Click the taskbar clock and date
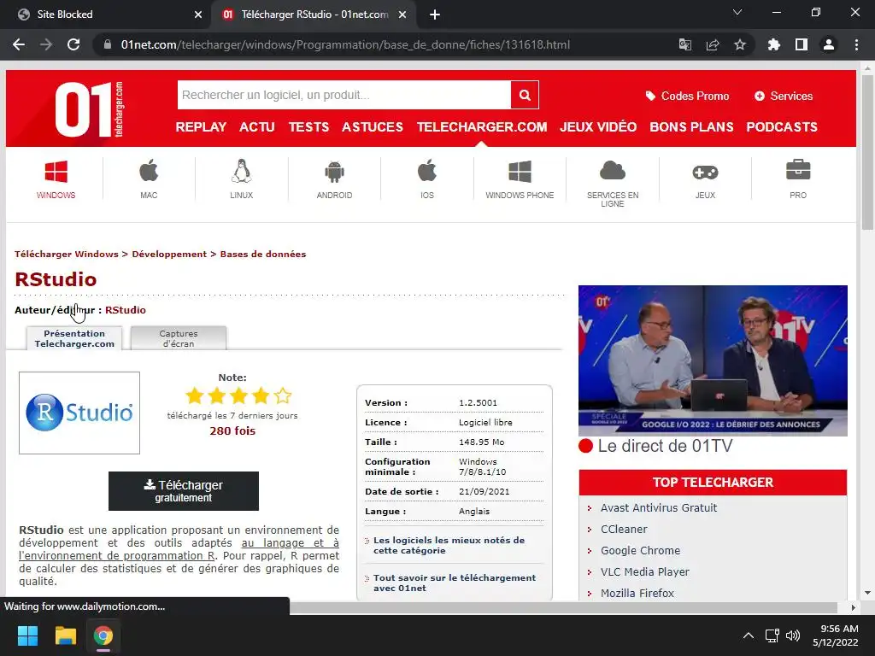The width and height of the screenshot is (875, 656). (x=836, y=635)
